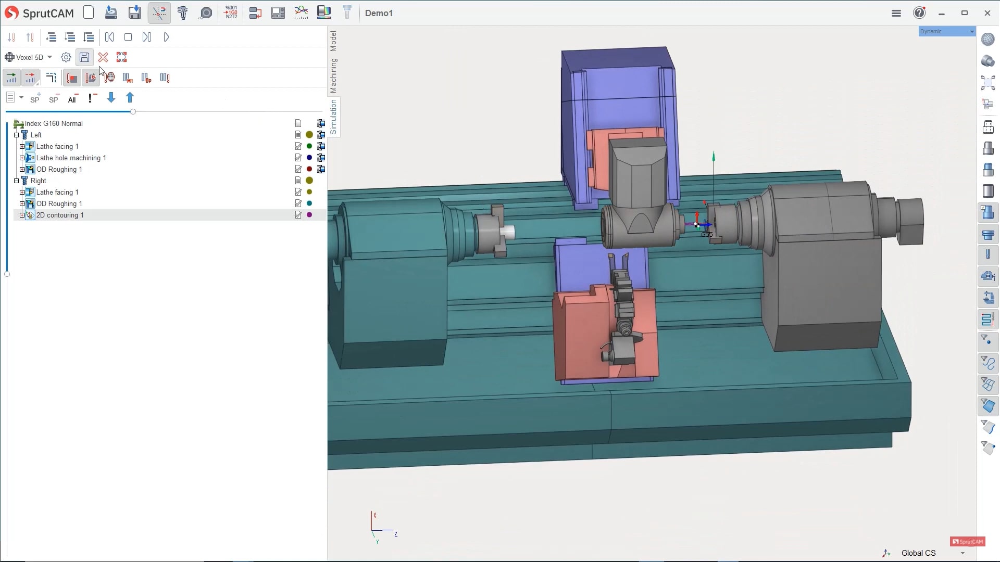Click the zoom-to-fit icon in right toolbar
The width and height of the screenshot is (1000, 562).
pos(988,83)
